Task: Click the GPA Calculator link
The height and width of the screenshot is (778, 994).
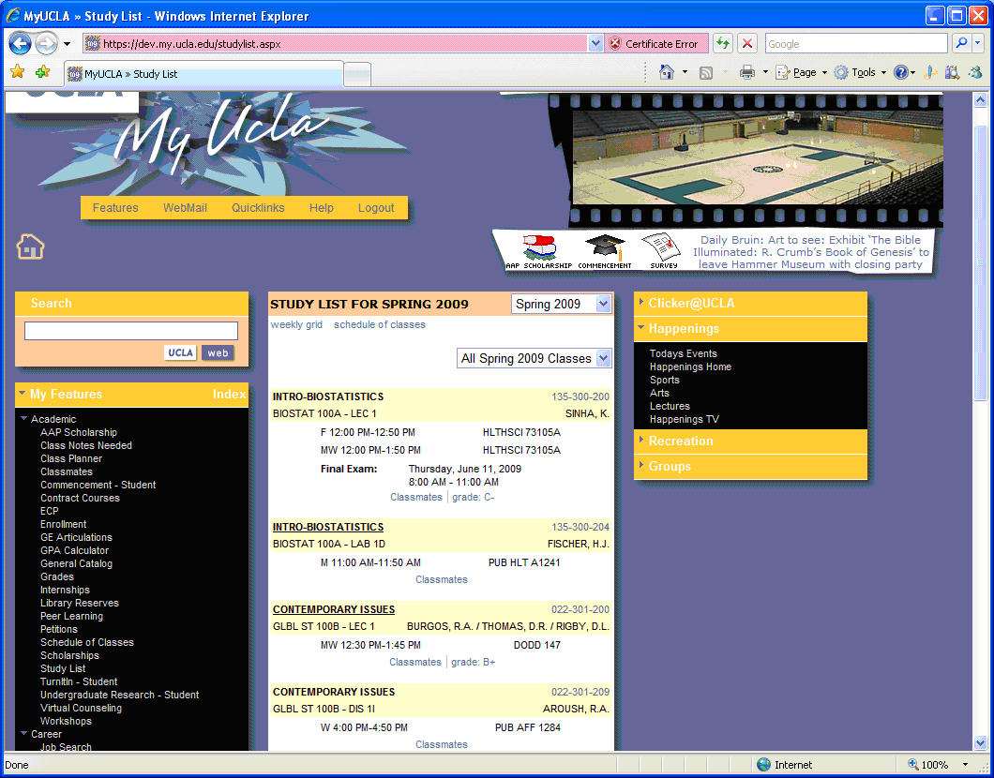Action: tap(74, 550)
